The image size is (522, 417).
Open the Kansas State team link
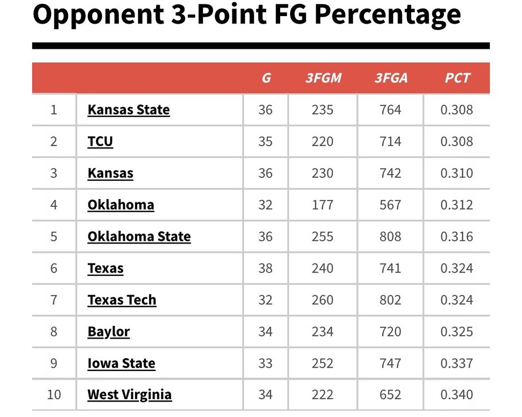click(x=128, y=110)
